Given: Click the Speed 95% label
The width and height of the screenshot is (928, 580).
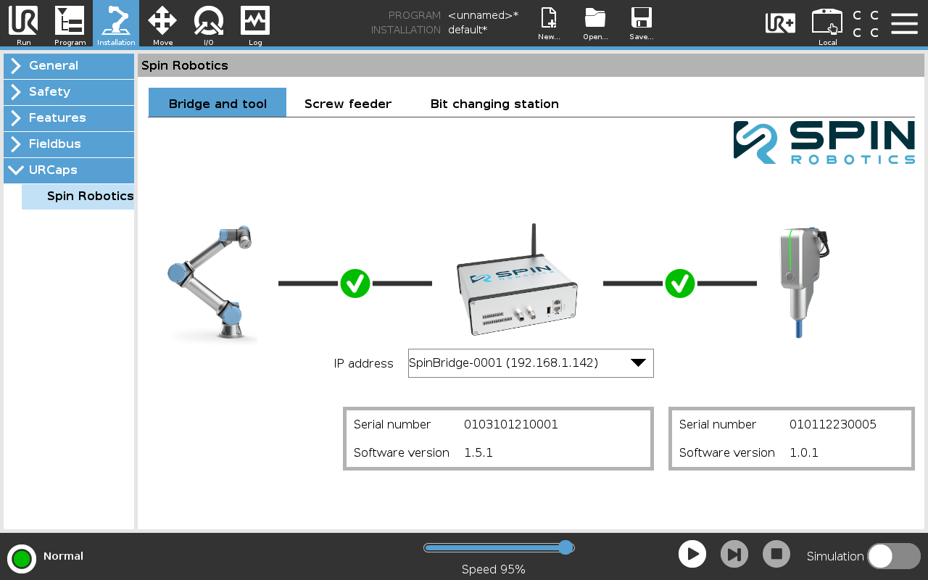Looking at the screenshot, I should click(494, 570).
